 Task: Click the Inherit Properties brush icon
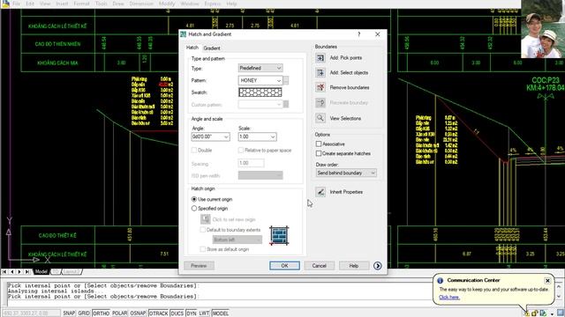(320, 192)
